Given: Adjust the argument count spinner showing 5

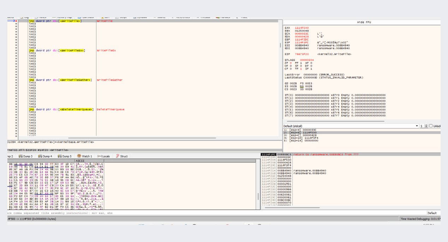Looking at the screenshot, I should (424, 126).
